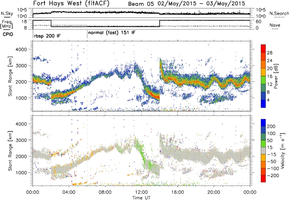
Task: Click the bottom red segment of Velocity colorbar
Action: coord(263,179)
